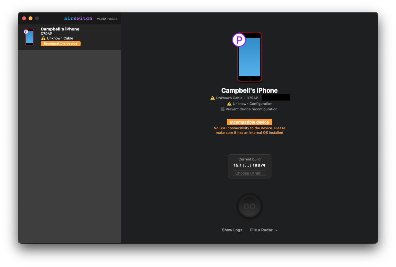396x267 pixels.
Task: Click the D79AP text in main panel
Action: [x=252, y=98]
